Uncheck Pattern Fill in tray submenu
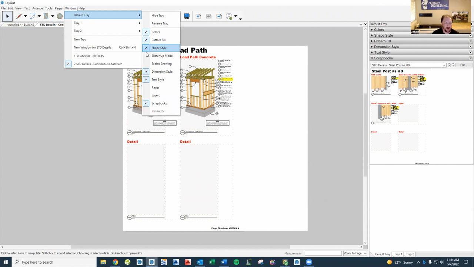 161,40
